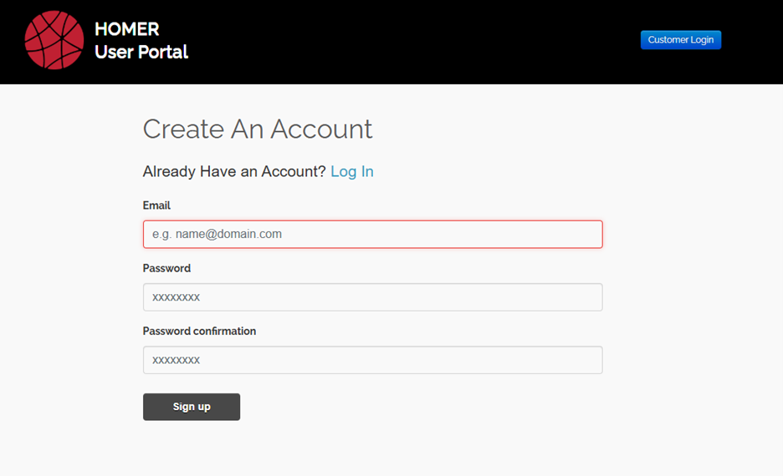The height and width of the screenshot is (476, 783).
Task: Click the Password confirmation label
Action: click(199, 332)
